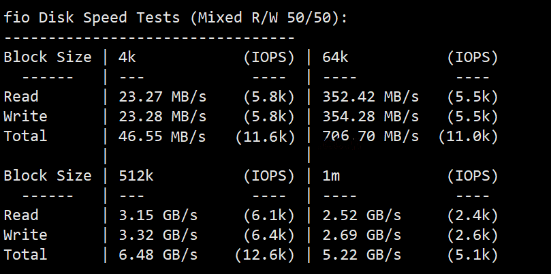The height and width of the screenshot is (274, 551).
Task: Select the 2.69 GB/s write speed
Action: click(362, 235)
